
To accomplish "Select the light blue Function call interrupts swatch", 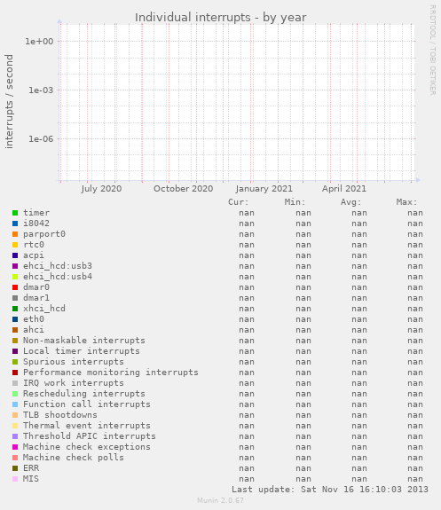I will (x=15, y=404).
